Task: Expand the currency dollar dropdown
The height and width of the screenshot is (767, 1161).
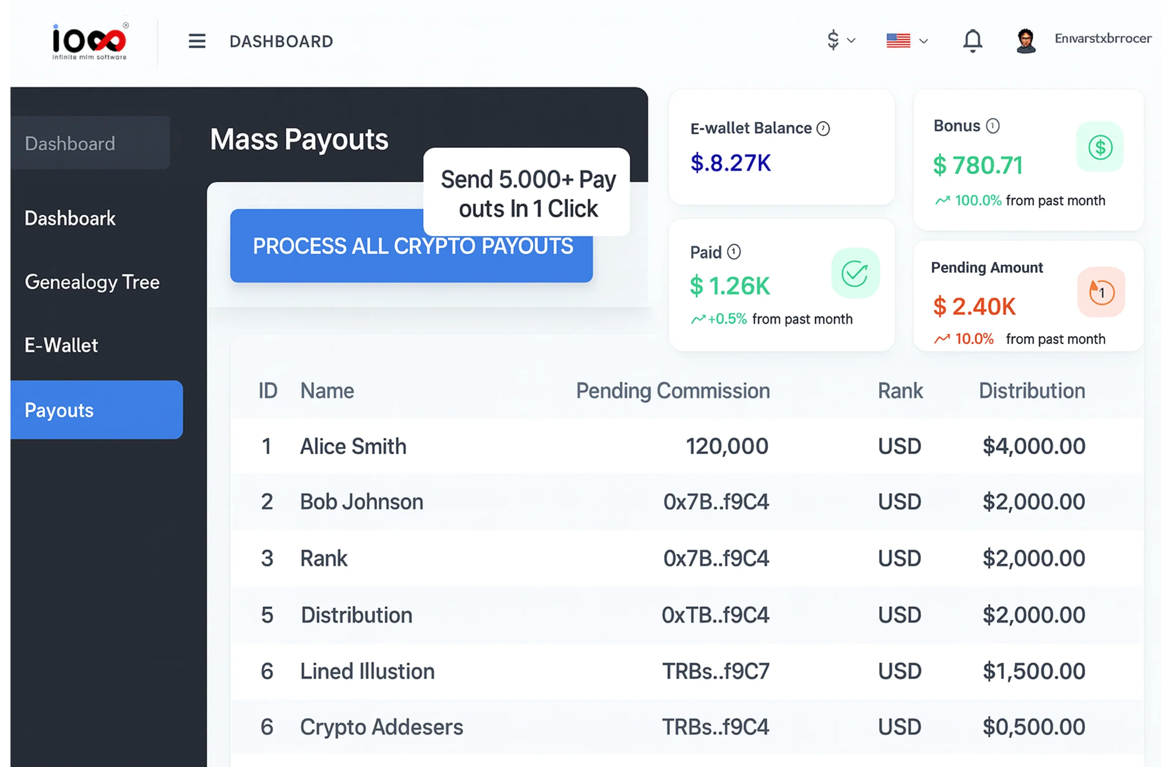Action: click(840, 40)
